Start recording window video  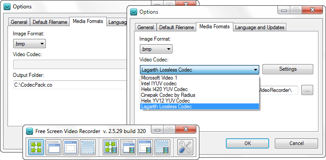(x=128, y=147)
